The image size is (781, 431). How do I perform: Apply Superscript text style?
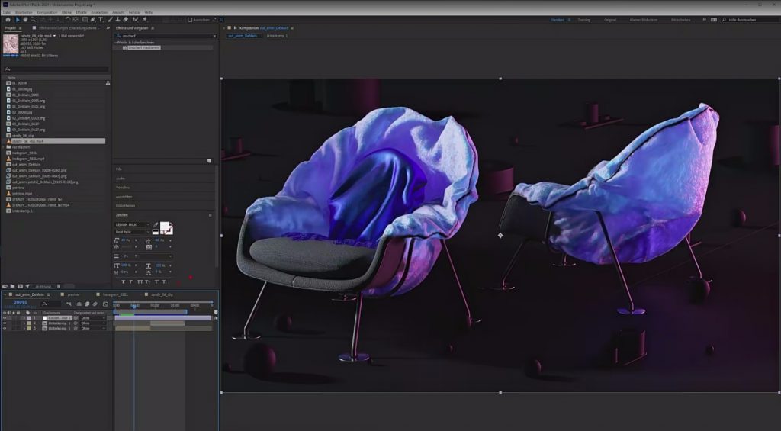pos(156,282)
